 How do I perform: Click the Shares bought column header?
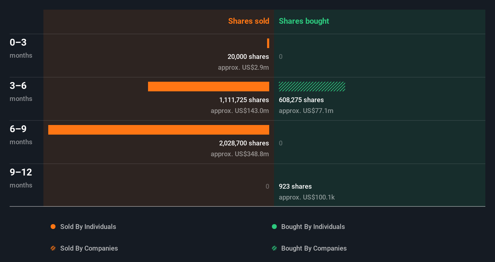point(304,21)
